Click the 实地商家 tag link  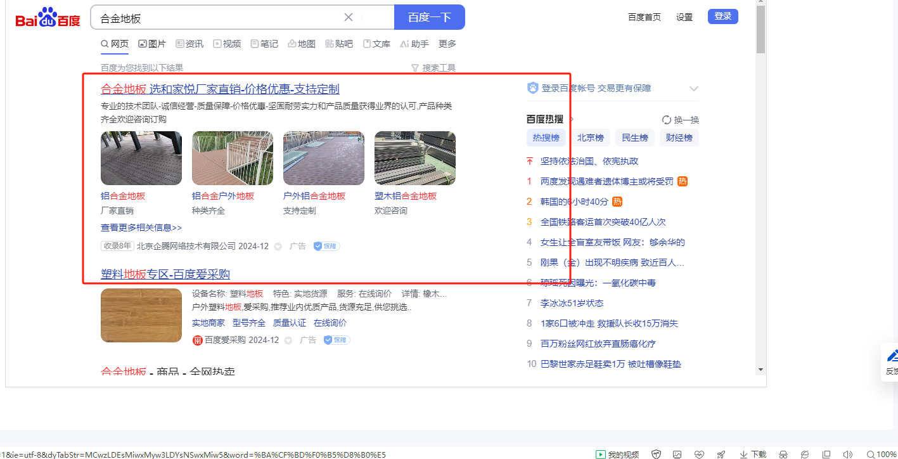[208, 323]
